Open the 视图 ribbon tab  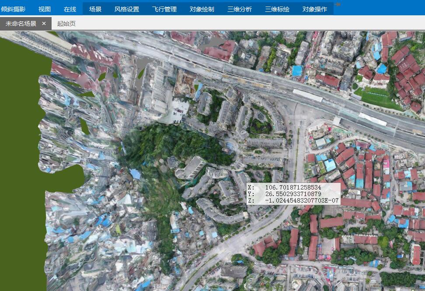(x=45, y=9)
